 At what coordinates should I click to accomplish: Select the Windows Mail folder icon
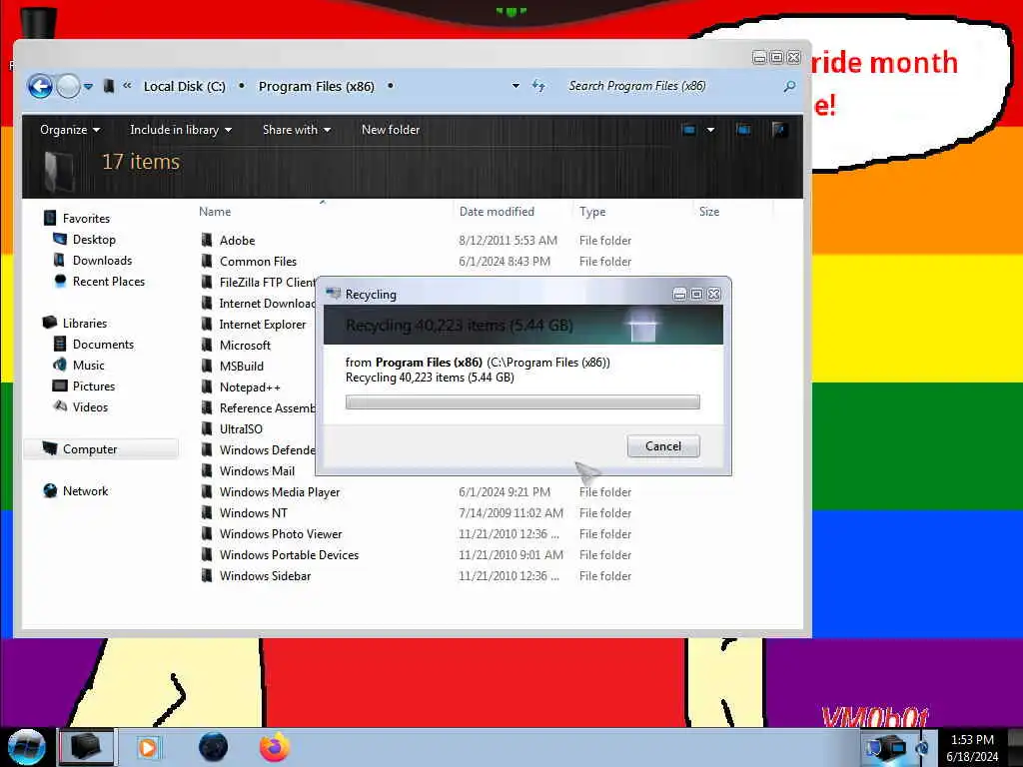tap(207, 470)
